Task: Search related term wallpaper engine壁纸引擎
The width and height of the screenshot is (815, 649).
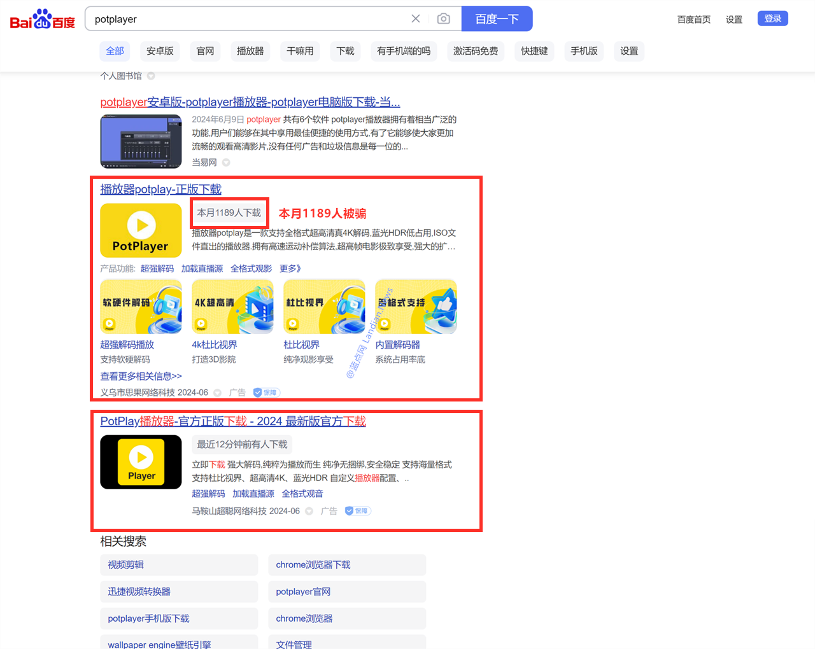Action: [x=179, y=643]
